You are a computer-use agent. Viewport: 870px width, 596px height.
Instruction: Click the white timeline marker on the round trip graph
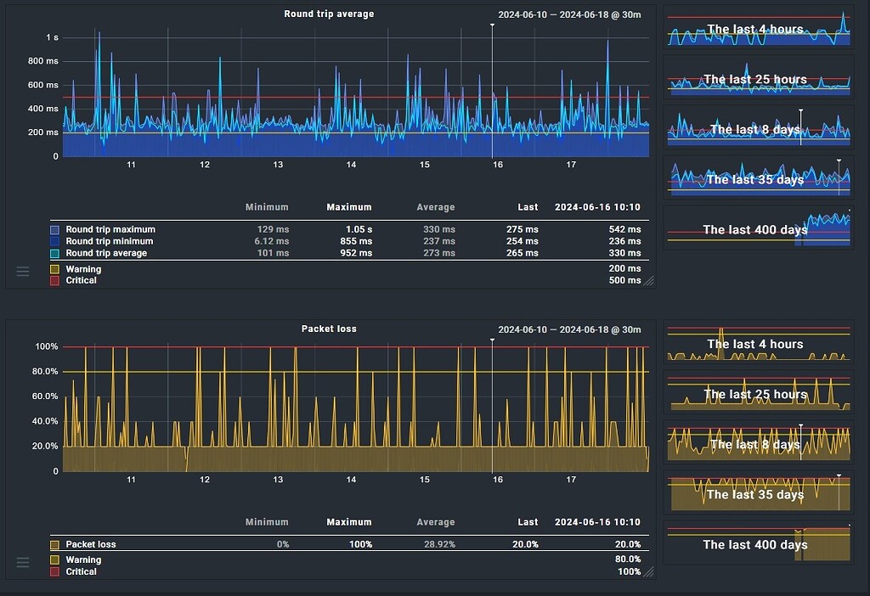492,25
